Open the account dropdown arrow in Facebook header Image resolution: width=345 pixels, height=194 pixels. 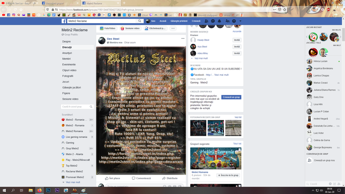coord(240,21)
